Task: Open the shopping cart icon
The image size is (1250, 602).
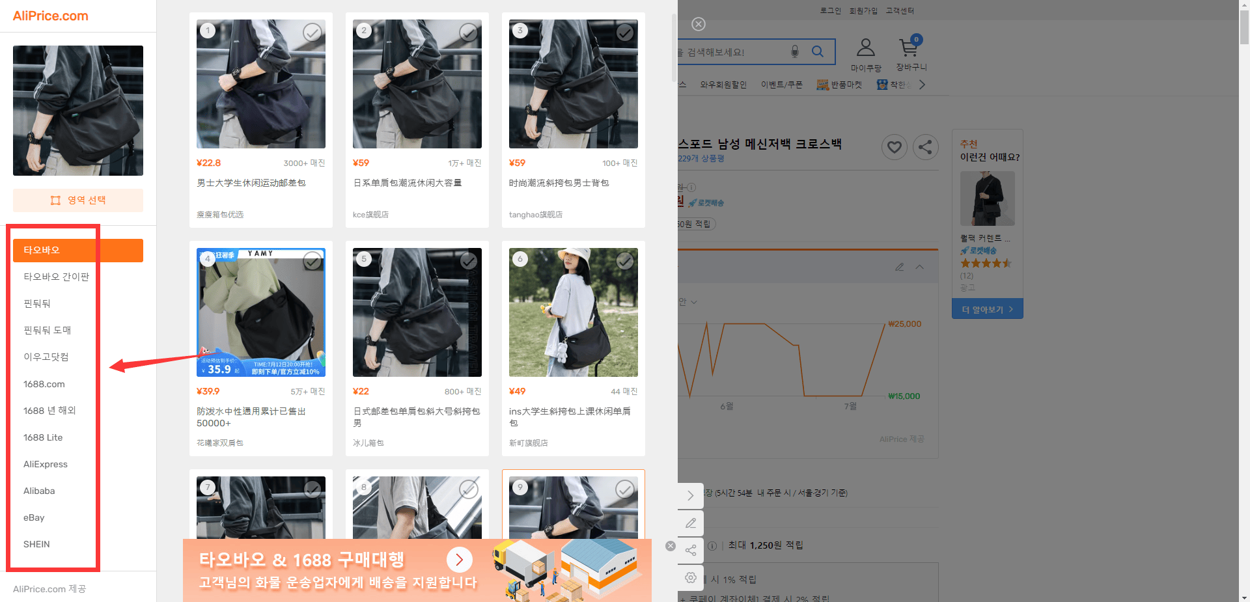Action: (910, 48)
